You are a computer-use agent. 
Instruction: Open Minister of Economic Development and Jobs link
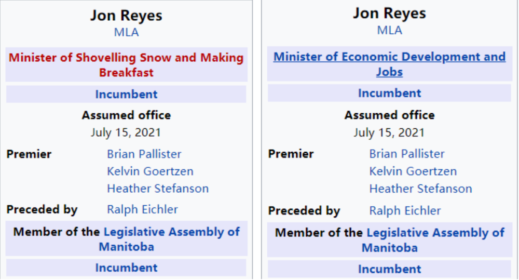389,57
